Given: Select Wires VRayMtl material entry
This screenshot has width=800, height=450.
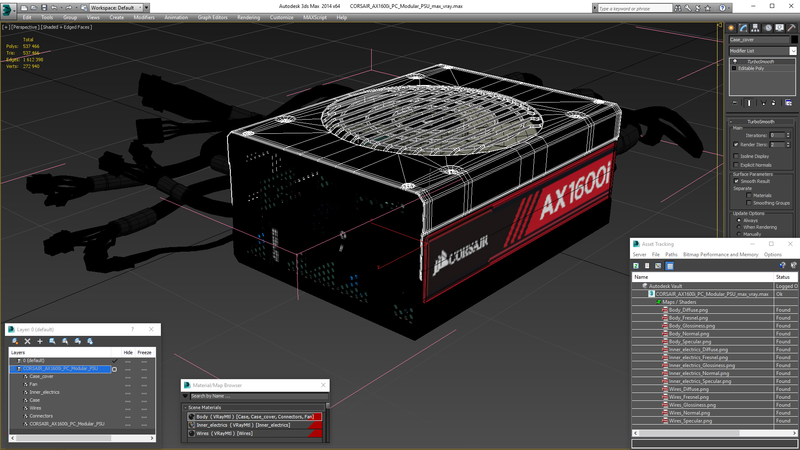Looking at the screenshot, I should (255, 433).
